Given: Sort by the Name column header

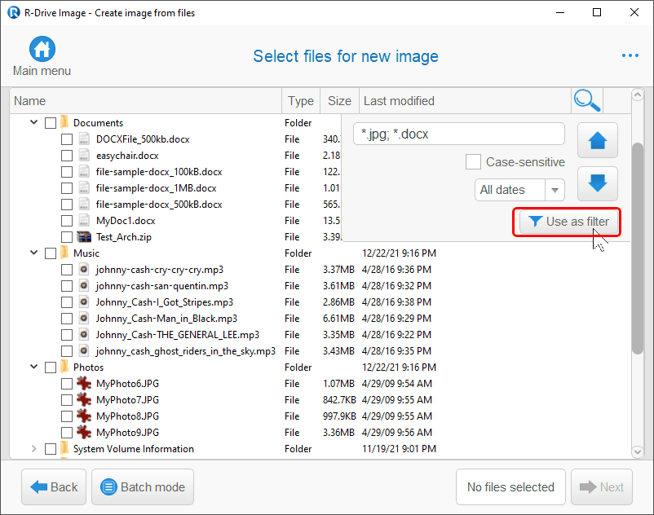Looking at the screenshot, I should (146, 101).
